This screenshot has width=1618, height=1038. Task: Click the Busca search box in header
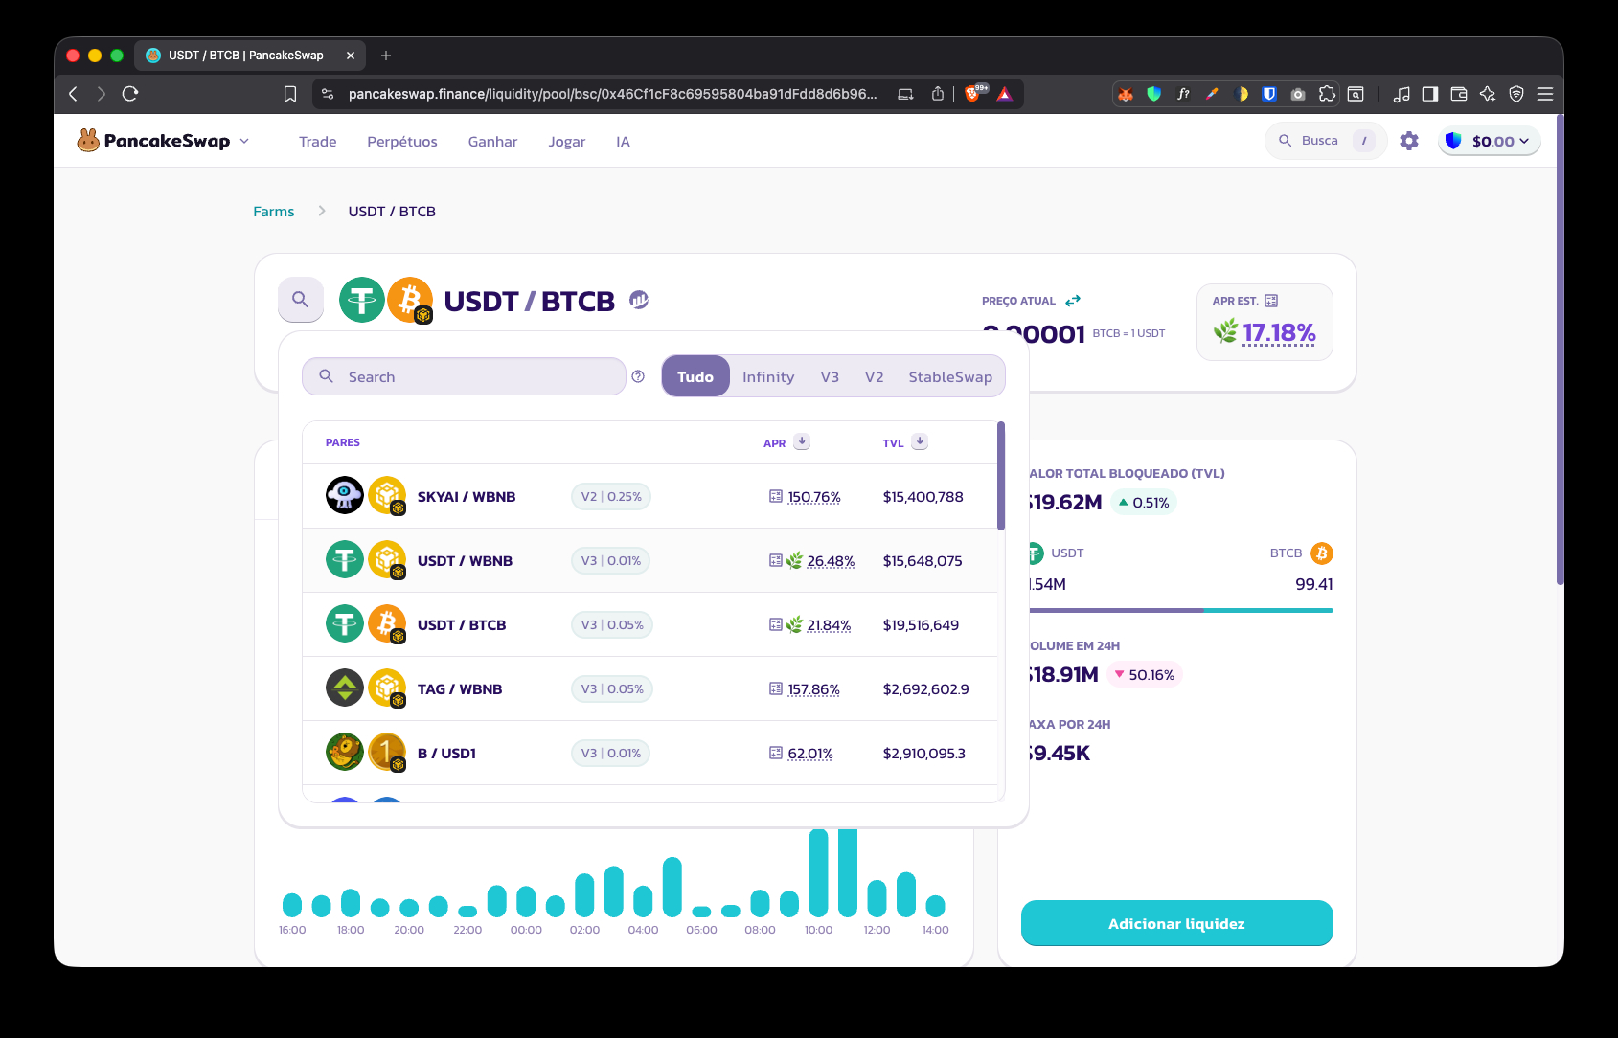click(x=1326, y=141)
